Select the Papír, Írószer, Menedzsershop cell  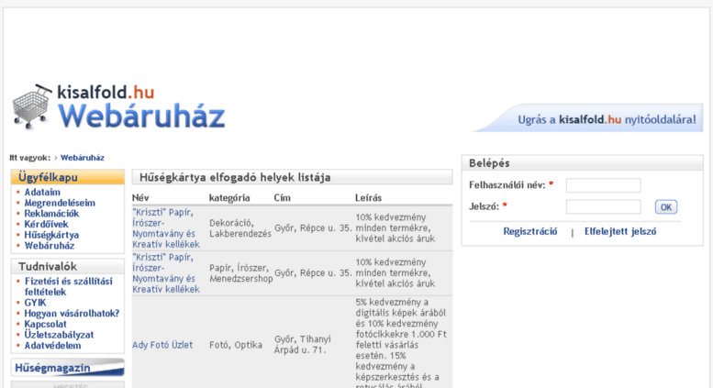(241, 273)
